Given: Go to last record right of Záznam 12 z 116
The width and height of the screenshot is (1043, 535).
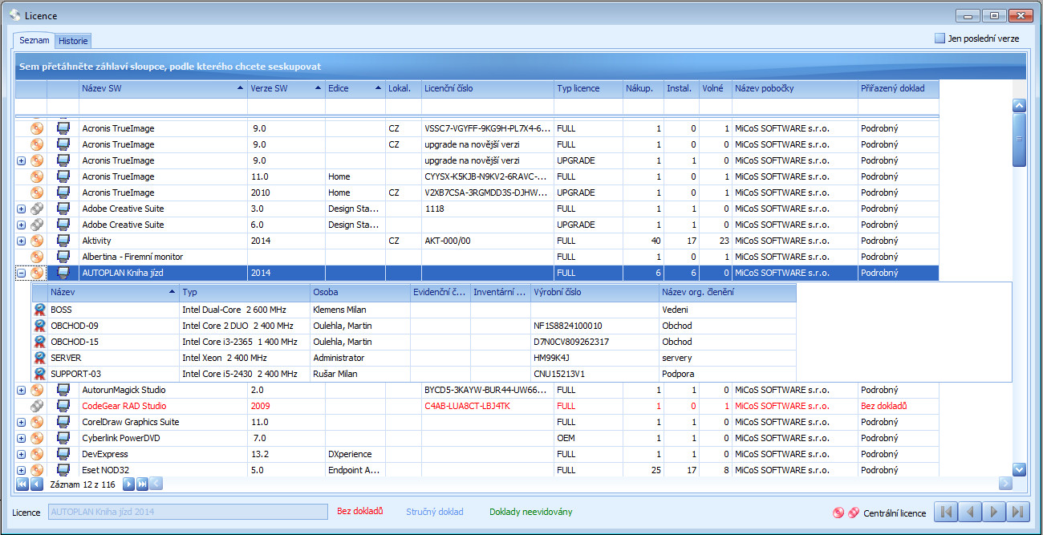Looking at the screenshot, I should click(x=142, y=484).
